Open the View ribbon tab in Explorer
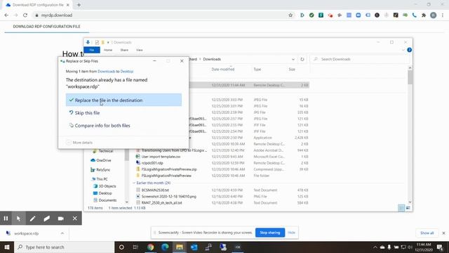Image resolution: width=449 pixels, height=253 pixels. tap(140, 50)
